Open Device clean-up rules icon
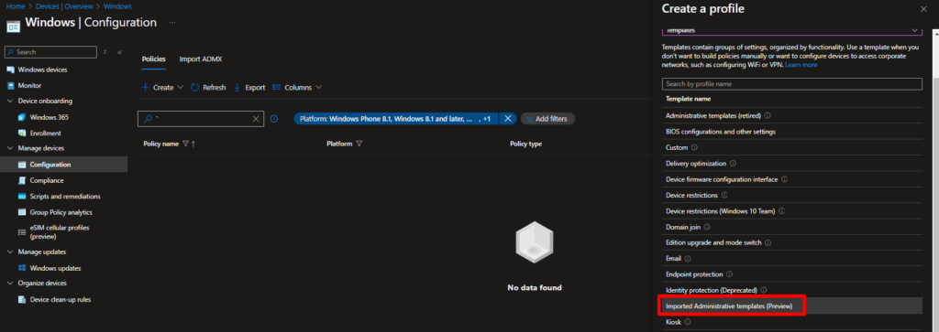Image resolution: width=939 pixels, height=332 pixels. 22,300
